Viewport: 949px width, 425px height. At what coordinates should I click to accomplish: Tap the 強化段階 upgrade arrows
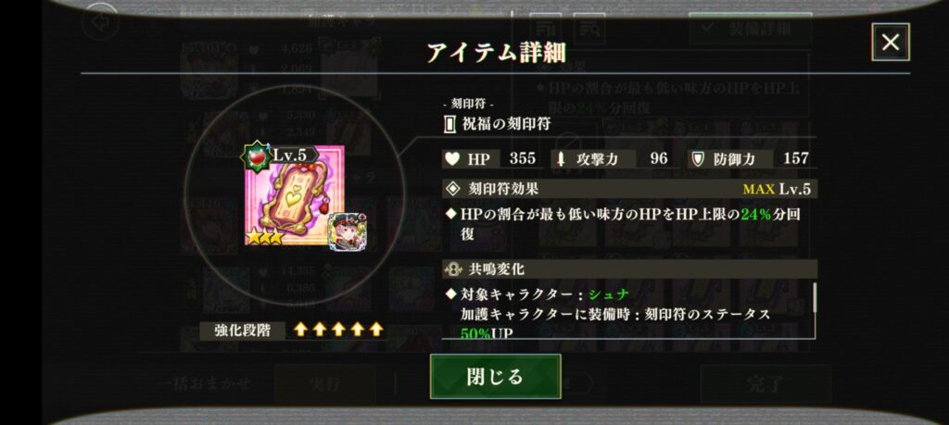338,330
